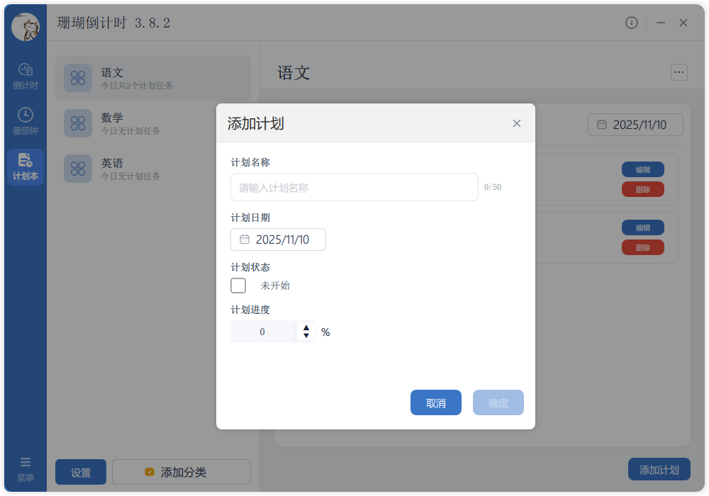Switch to the 计划本 sidebar tab
The width and height of the screenshot is (709, 496).
click(25, 167)
